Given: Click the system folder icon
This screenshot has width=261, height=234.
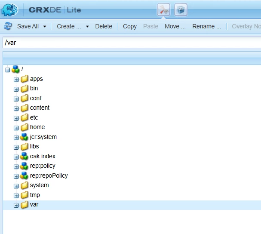Looking at the screenshot, I should (x=25, y=185).
